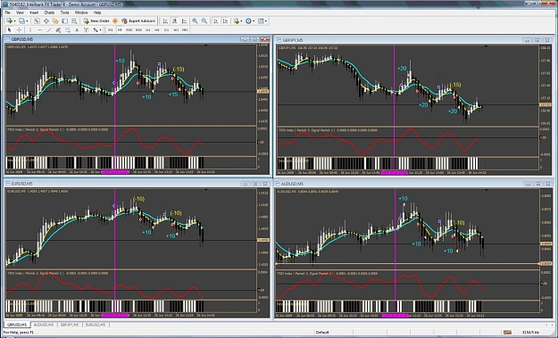Toggle Auto Scroll for the chart
This screenshot has width=558, height=338.
click(216, 21)
